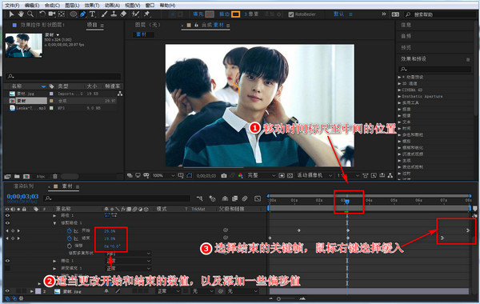Screen dimensions: 480x304
Task: Toggle the RotoBezier checkbox
Action: 291,14
